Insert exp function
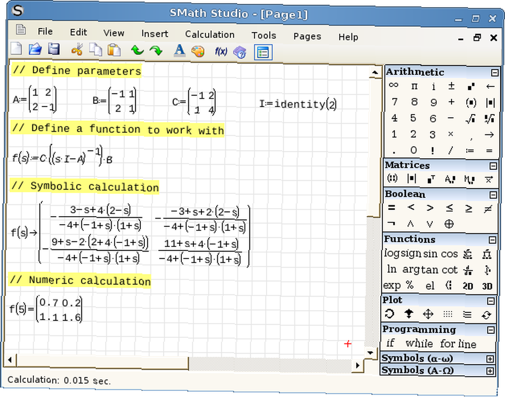Screen dimensions: 505x398 coord(392,285)
